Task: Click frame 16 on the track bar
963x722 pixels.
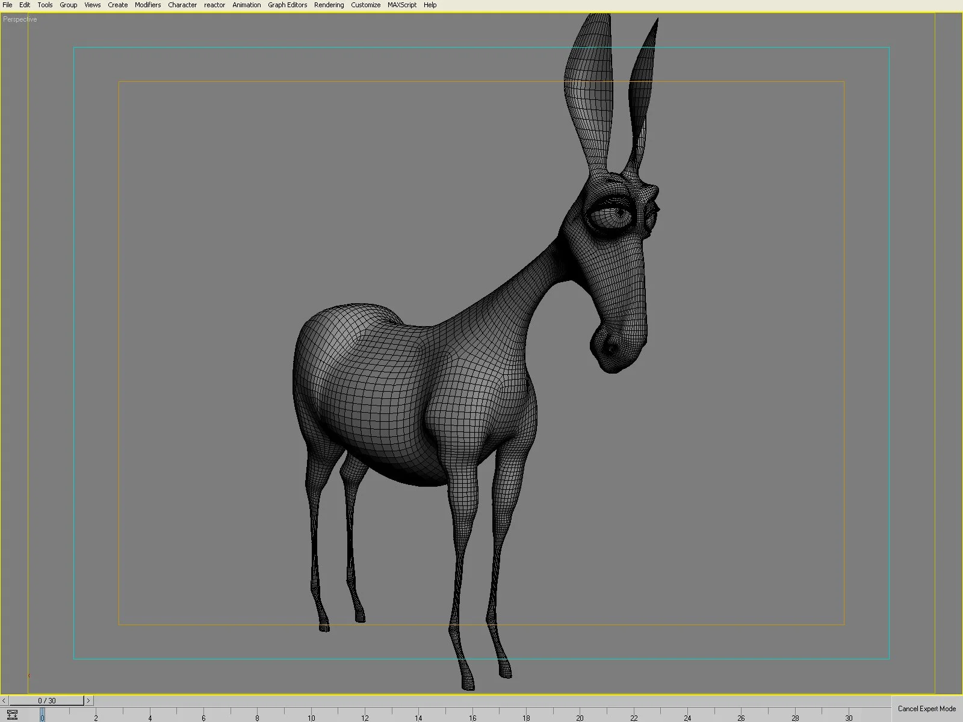Action: (x=472, y=717)
